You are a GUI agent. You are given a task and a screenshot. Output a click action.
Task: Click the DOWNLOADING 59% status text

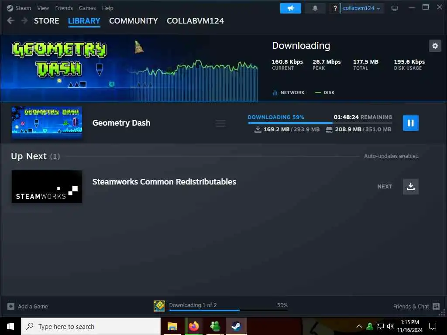click(276, 117)
